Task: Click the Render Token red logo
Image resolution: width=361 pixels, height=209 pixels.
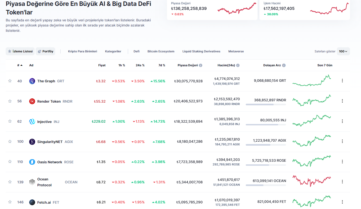Action: (x=32, y=101)
